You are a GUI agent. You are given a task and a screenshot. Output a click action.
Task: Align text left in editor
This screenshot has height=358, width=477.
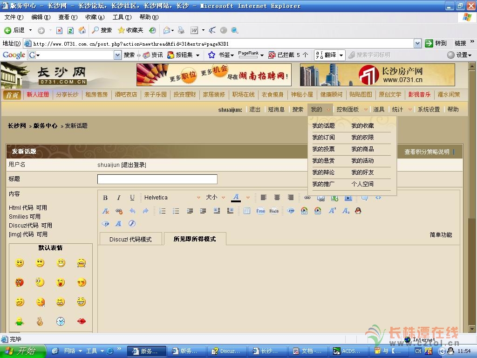click(264, 198)
